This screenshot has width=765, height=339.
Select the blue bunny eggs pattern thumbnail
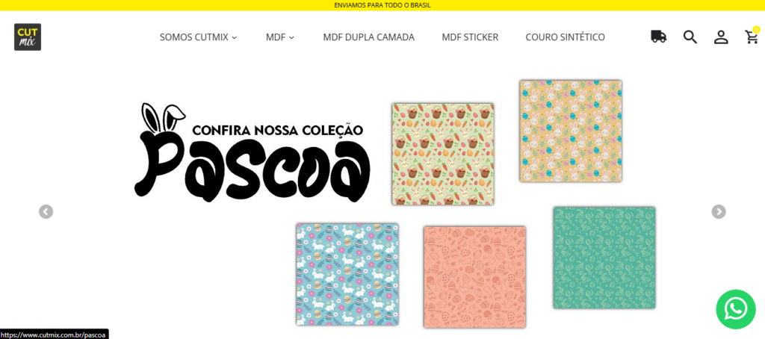(x=347, y=274)
